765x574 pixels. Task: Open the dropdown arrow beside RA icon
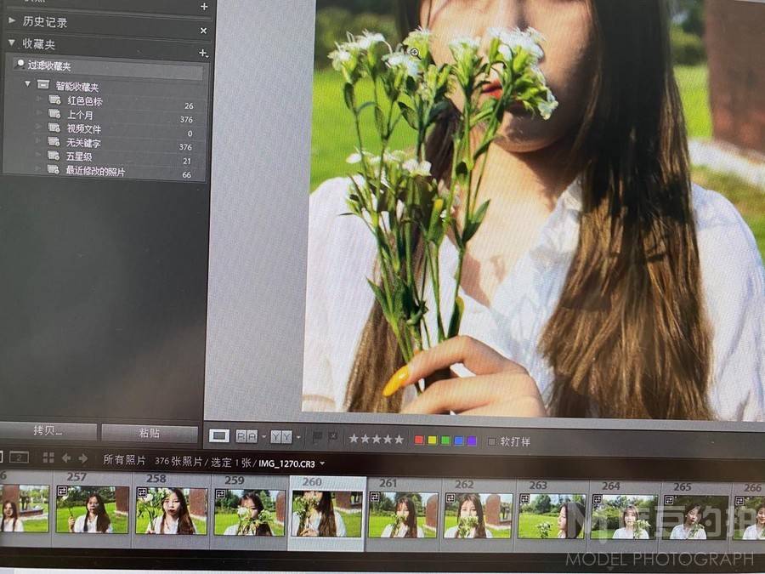click(x=263, y=436)
